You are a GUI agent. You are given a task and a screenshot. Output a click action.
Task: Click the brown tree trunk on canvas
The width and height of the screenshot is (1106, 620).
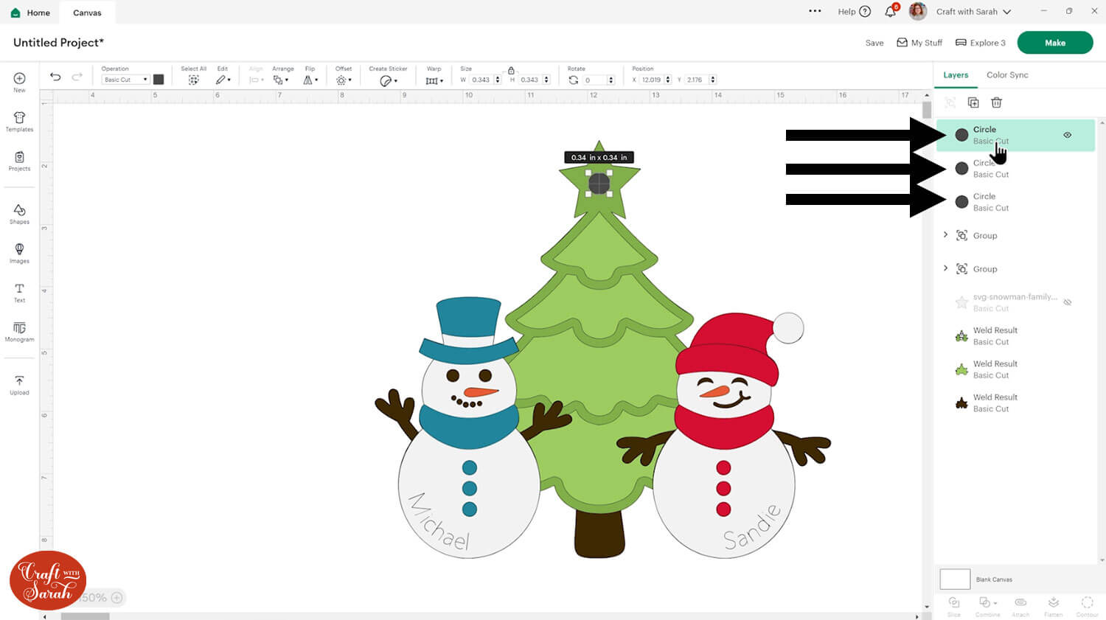(599, 533)
